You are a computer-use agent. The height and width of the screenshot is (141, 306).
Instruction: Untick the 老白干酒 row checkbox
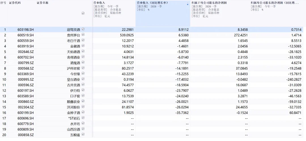pyautogui.click(x=83, y=40)
